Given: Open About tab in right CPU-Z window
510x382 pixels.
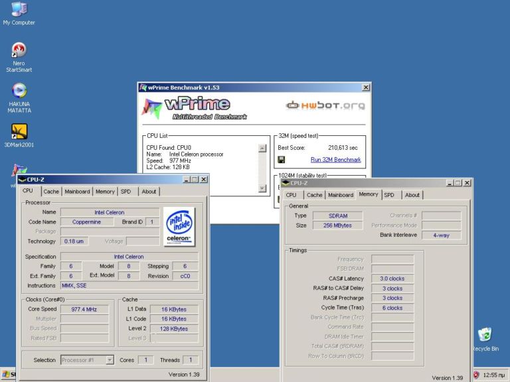Looking at the screenshot, I should (412, 195).
